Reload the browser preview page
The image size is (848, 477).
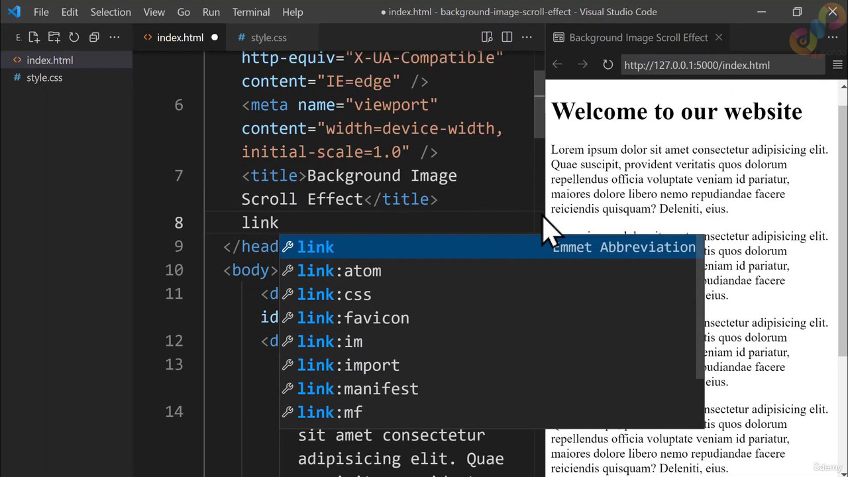click(608, 65)
